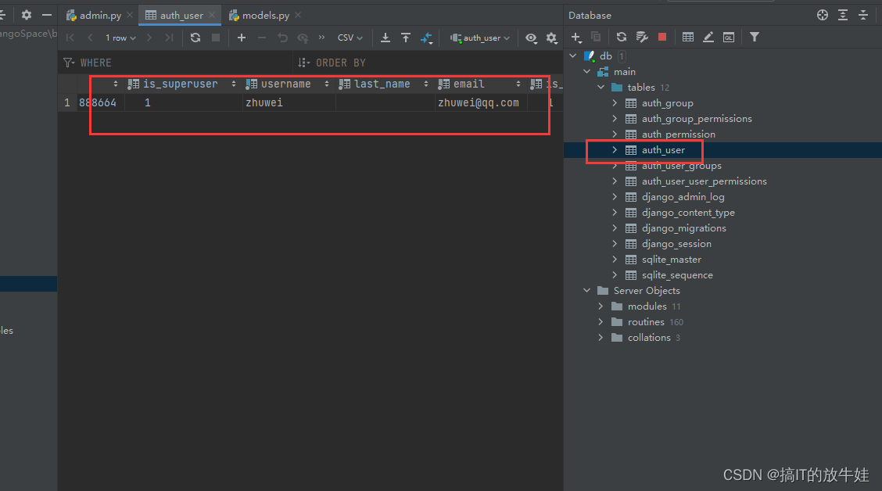The width and height of the screenshot is (882, 491).
Task: Click the table editor grid icon in Database panel
Action: click(x=687, y=37)
